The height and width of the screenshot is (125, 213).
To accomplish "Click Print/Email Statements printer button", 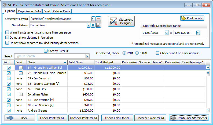I will point(189,118).
